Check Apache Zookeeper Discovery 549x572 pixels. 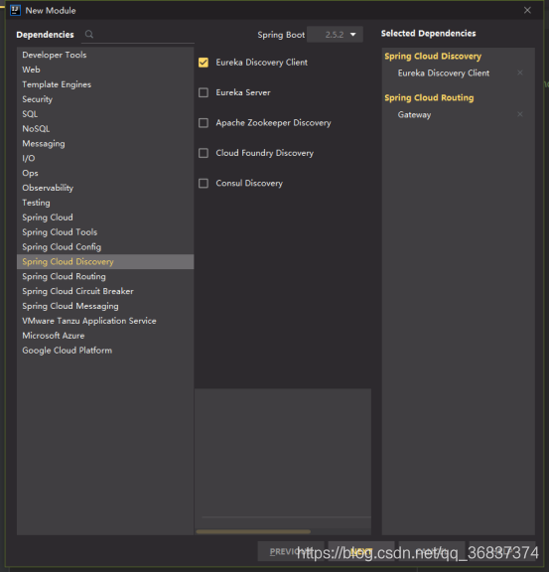click(x=204, y=123)
